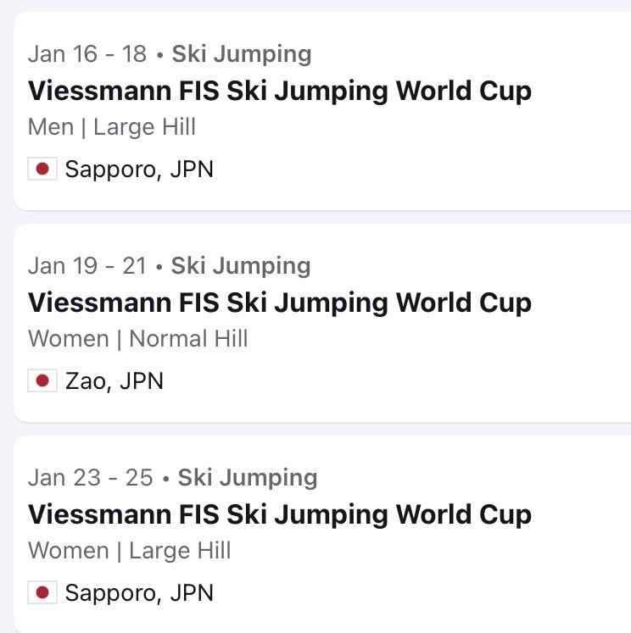
Task: Click Ski Jumping label beside Jan 19 - 21
Action: click(x=241, y=266)
